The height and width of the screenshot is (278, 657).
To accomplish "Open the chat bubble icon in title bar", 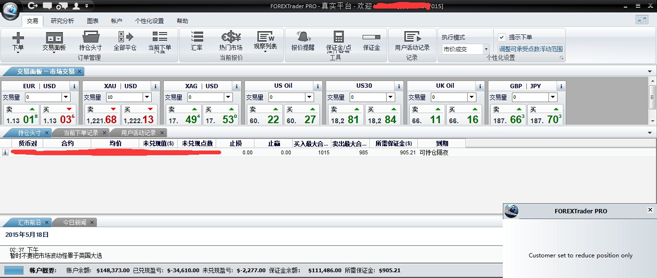I will click(x=47, y=6).
